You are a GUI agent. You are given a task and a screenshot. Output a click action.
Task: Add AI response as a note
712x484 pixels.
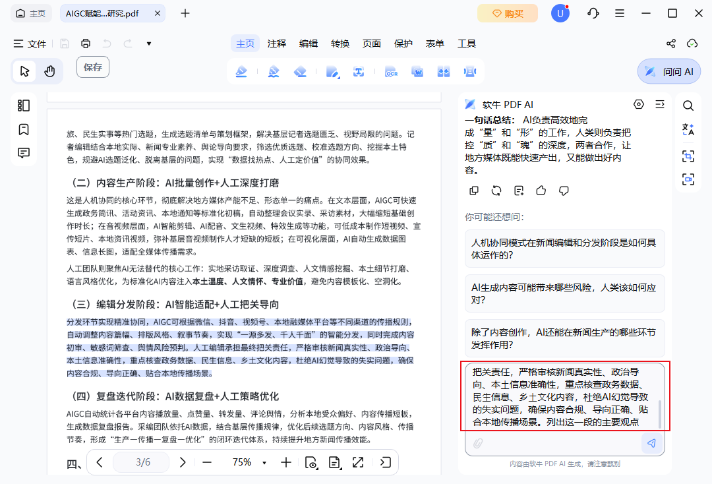(519, 191)
